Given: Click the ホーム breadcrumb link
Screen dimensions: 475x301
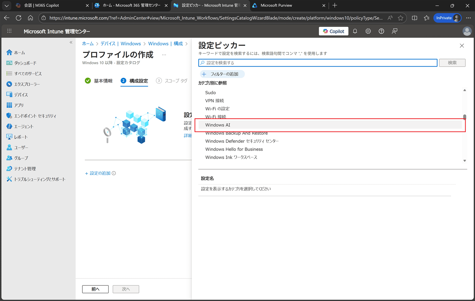Looking at the screenshot, I should tap(88, 44).
